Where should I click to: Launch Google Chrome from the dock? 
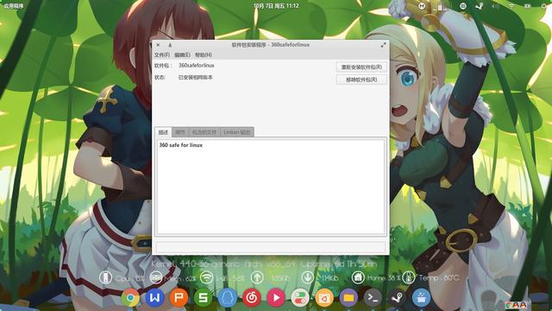[130, 298]
